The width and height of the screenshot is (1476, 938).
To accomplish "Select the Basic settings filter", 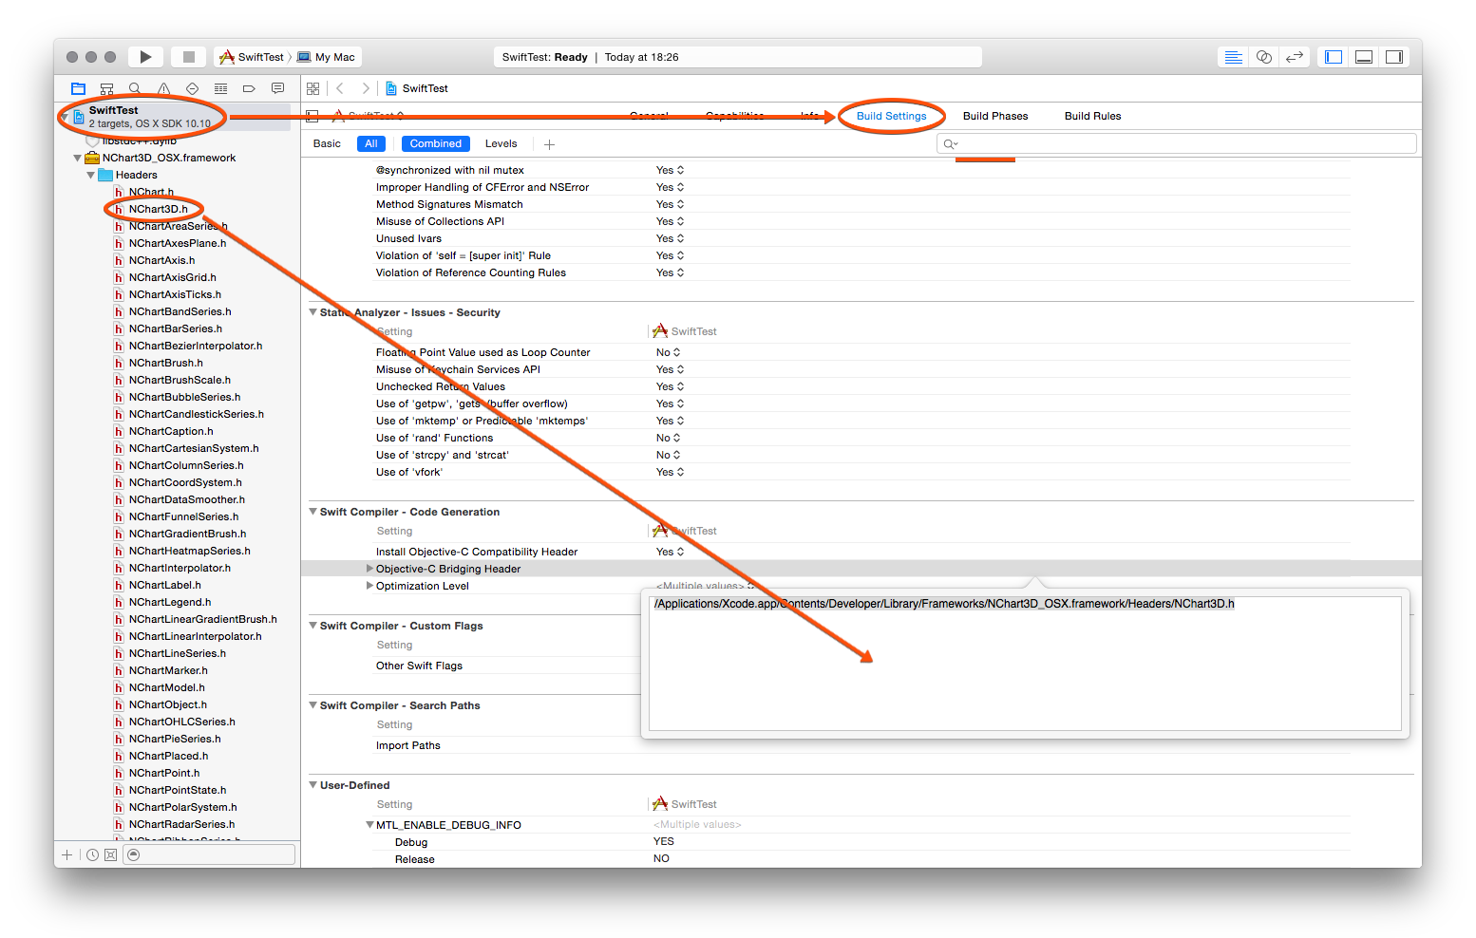I will [x=327, y=144].
